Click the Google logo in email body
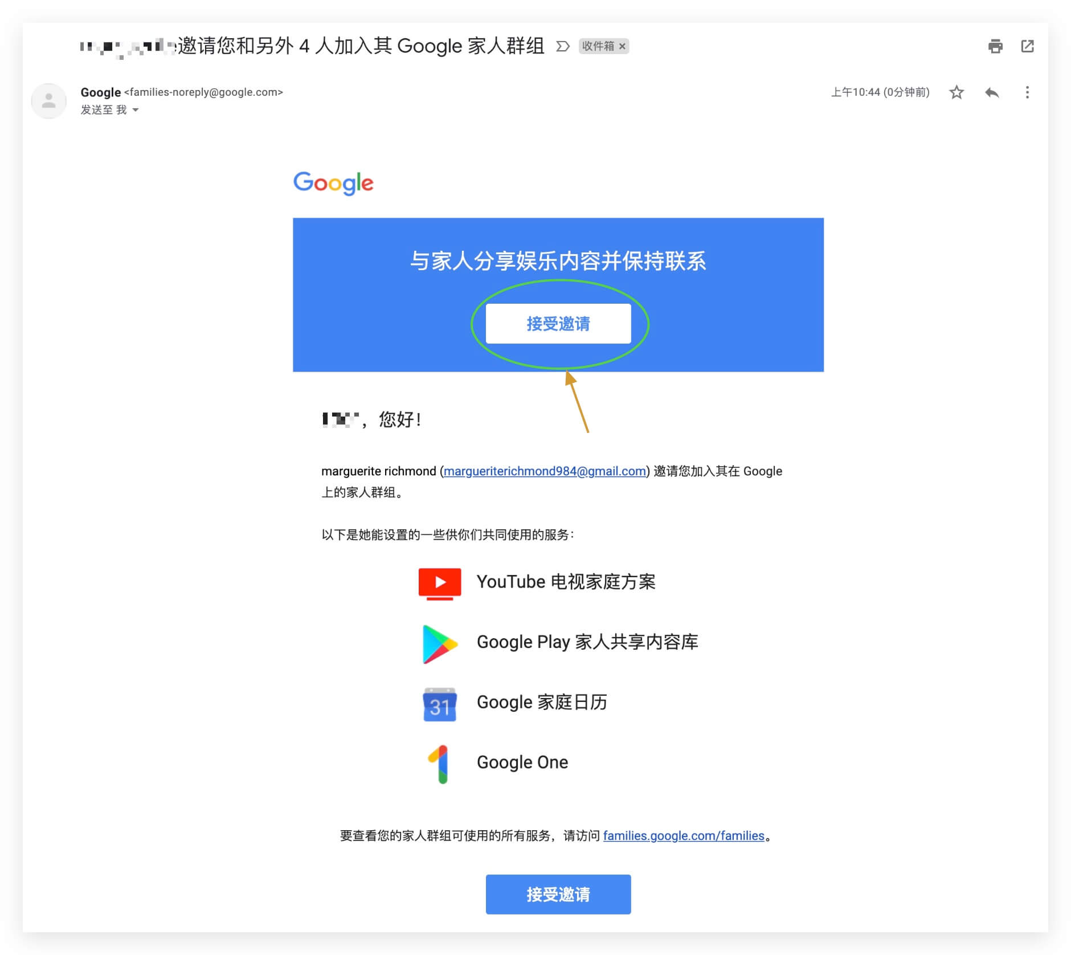Image resolution: width=1071 pixels, height=955 pixels. [333, 183]
